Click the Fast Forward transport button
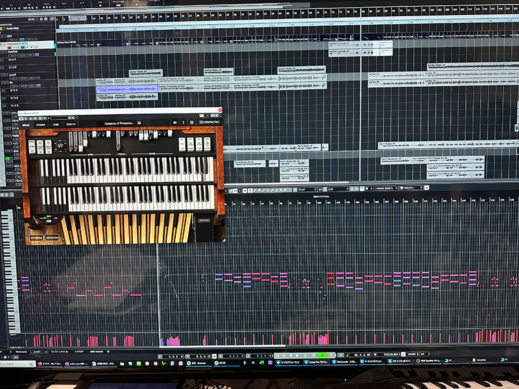519x389 pixels. coord(298,355)
